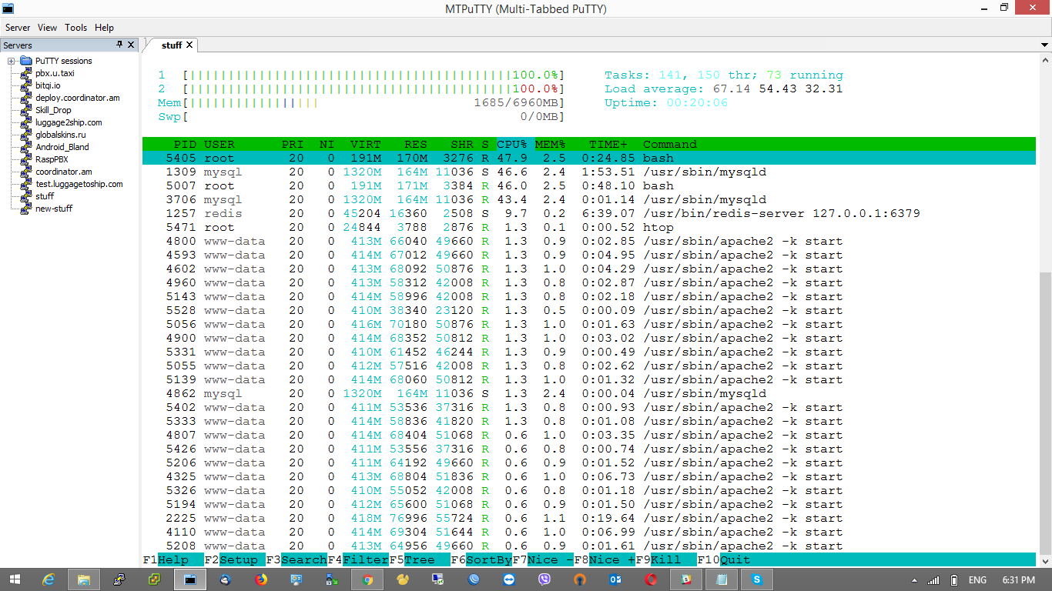1052x591 pixels.
Task: Select the redis-server process row
Action: tap(589, 213)
